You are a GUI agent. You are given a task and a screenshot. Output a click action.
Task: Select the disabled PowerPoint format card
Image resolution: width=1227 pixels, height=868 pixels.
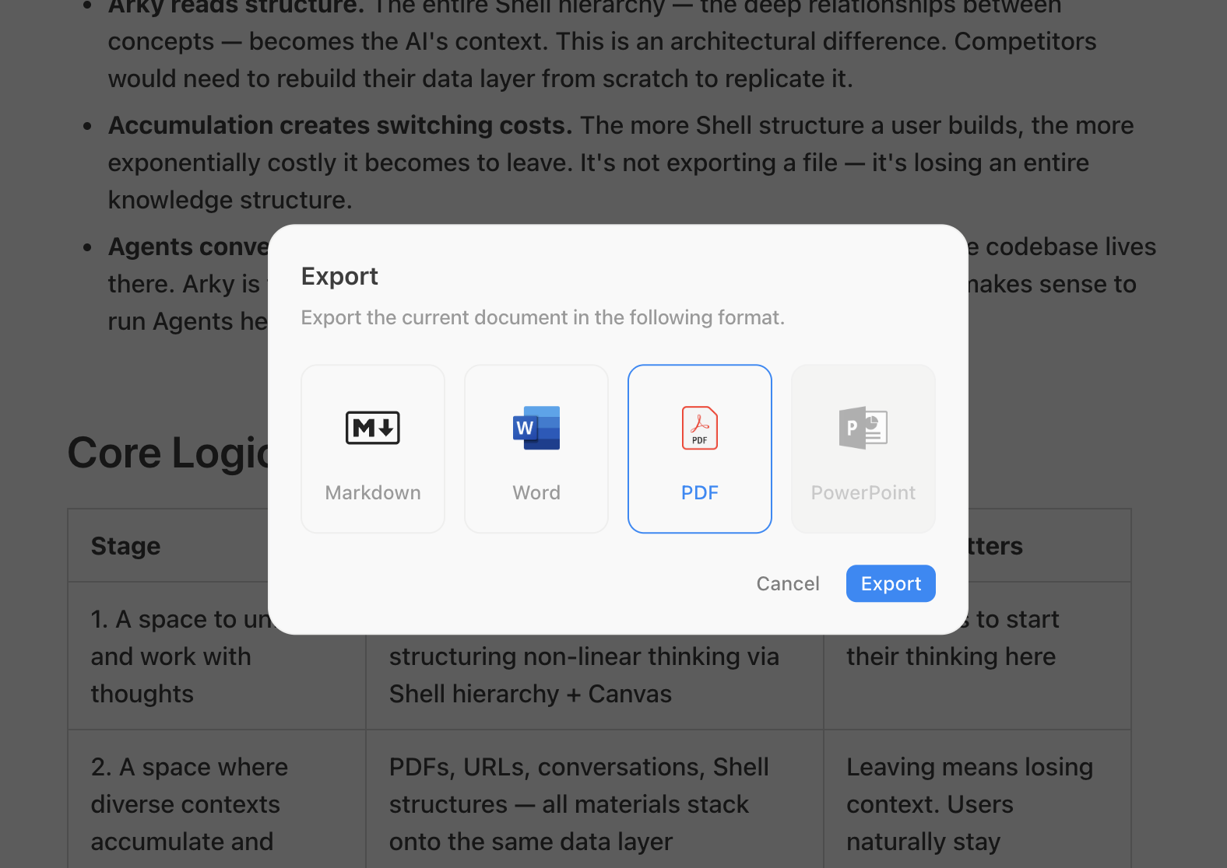coord(863,449)
